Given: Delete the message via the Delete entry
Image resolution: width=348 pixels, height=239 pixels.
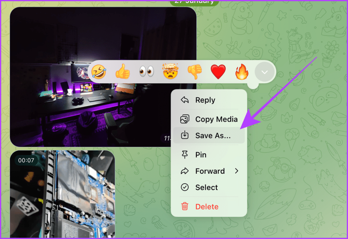Looking at the screenshot, I should pyautogui.click(x=209, y=207).
